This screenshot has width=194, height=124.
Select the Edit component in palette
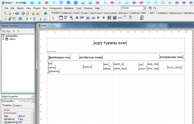(x=82, y=18)
